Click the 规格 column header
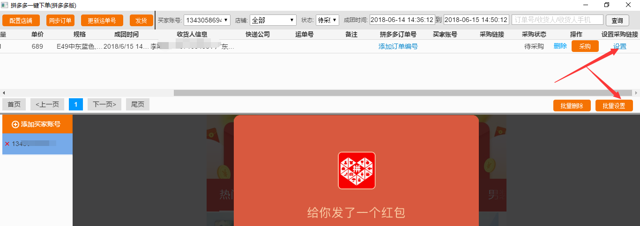 [80, 35]
